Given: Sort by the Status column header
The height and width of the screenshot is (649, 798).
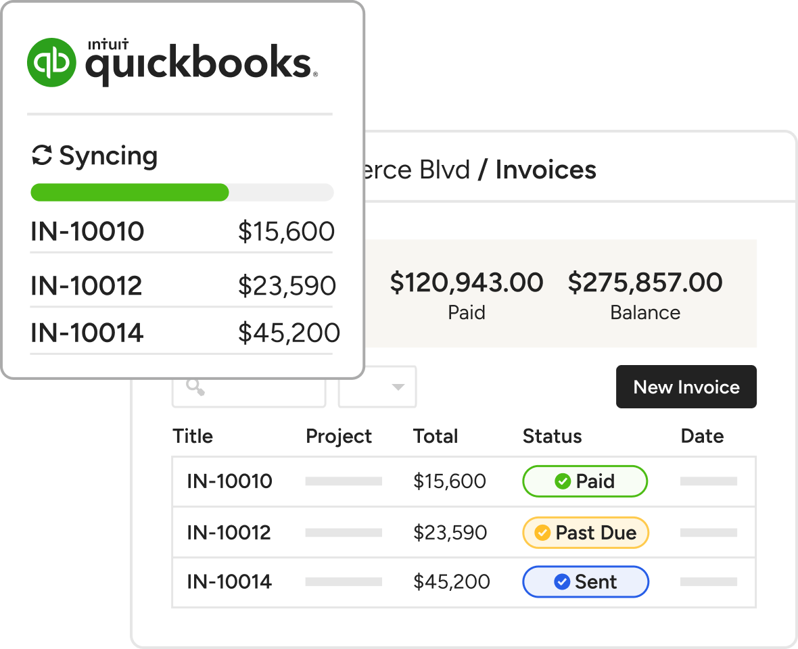Looking at the screenshot, I should pos(552,436).
